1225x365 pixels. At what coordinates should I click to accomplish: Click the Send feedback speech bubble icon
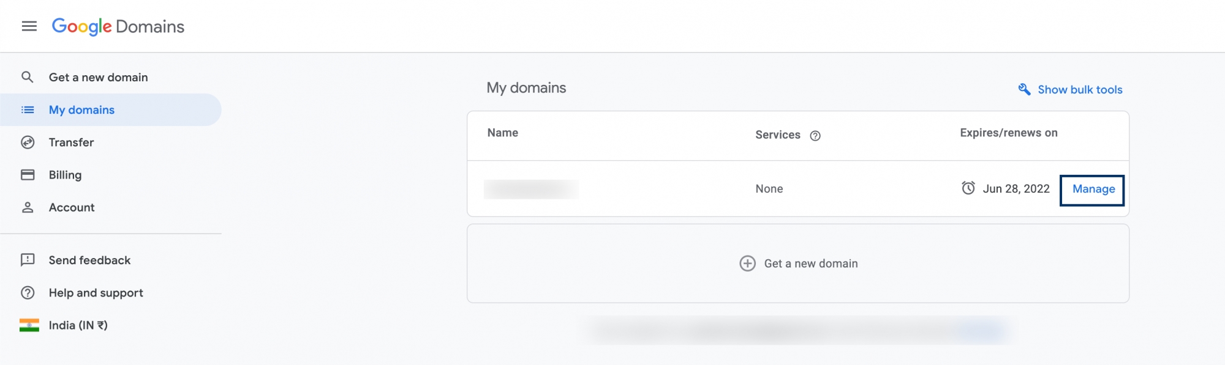coord(28,260)
